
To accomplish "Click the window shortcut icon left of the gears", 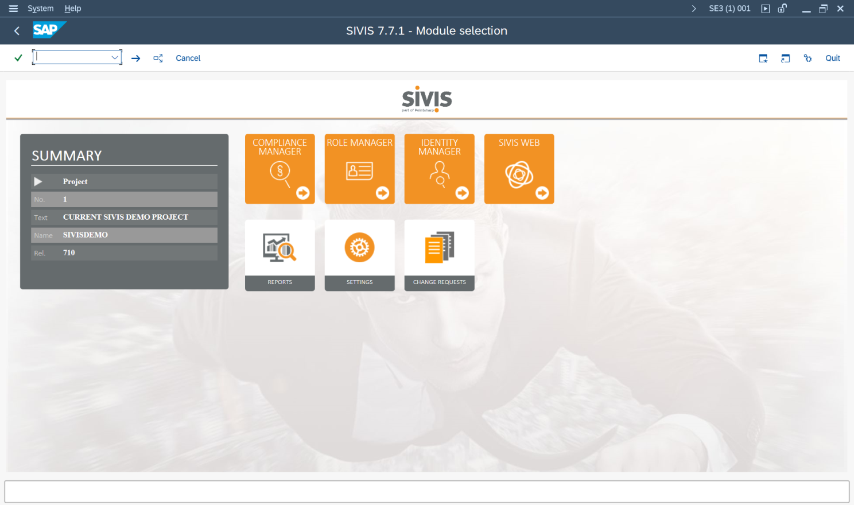I will click(x=786, y=58).
